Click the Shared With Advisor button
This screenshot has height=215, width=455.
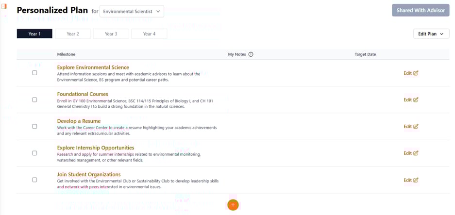point(420,10)
